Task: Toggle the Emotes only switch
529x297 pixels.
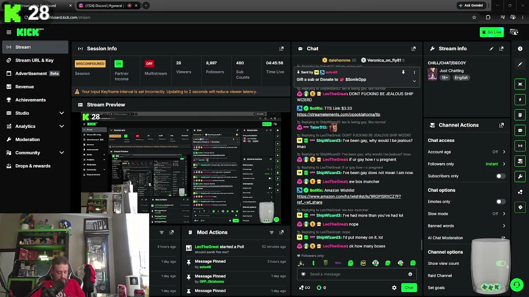Action: (500, 202)
